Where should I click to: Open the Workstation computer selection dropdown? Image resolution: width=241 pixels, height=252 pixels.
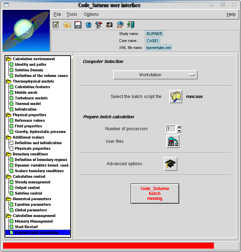155,75
